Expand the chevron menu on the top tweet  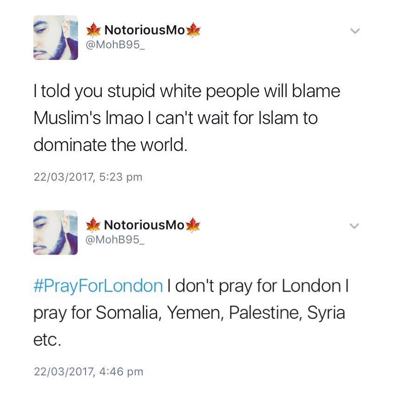point(355,31)
